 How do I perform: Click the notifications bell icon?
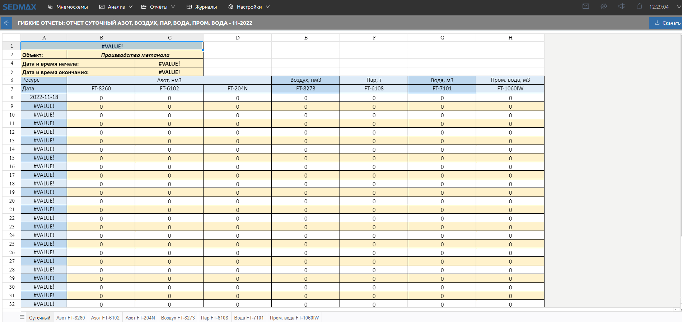639,6
